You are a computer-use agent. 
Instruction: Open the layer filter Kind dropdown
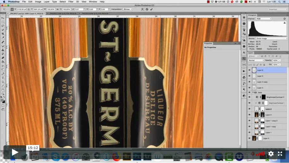click(x=253, y=56)
